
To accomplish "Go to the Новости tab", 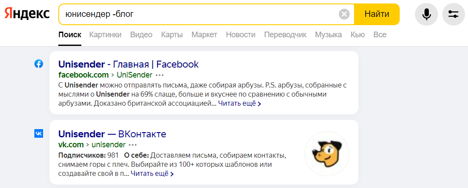I will click(x=241, y=35).
